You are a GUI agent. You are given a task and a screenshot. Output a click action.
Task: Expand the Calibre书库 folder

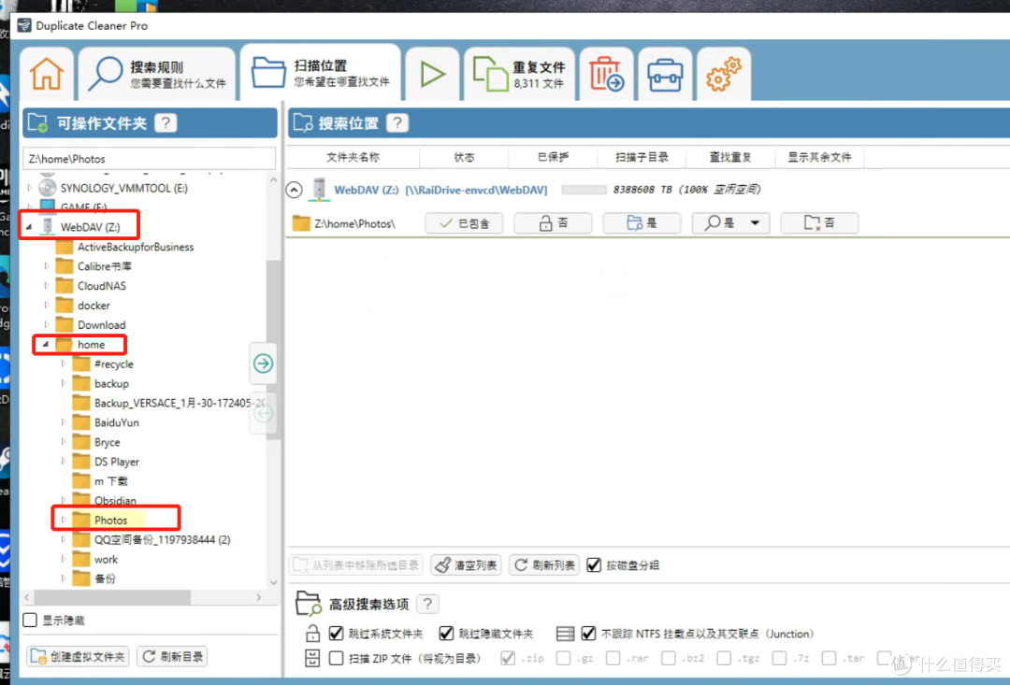pyautogui.click(x=47, y=266)
